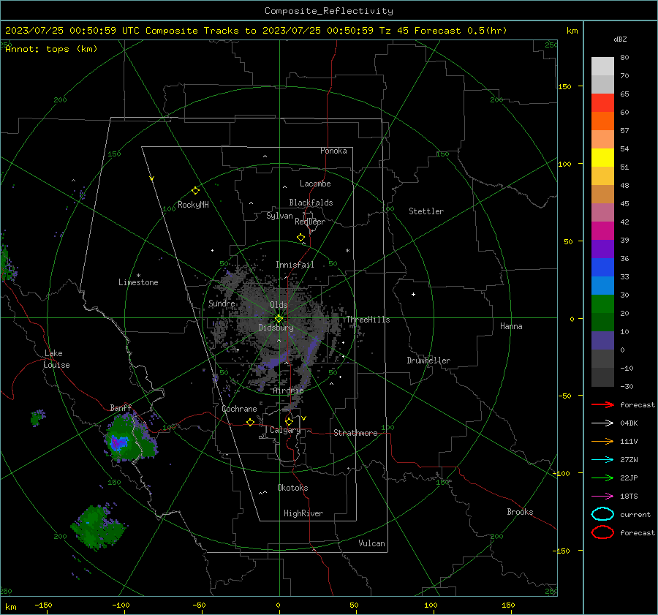Select the green 20-30 dBZ swatch
This screenshot has width=658, height=615.
point(602,304)
